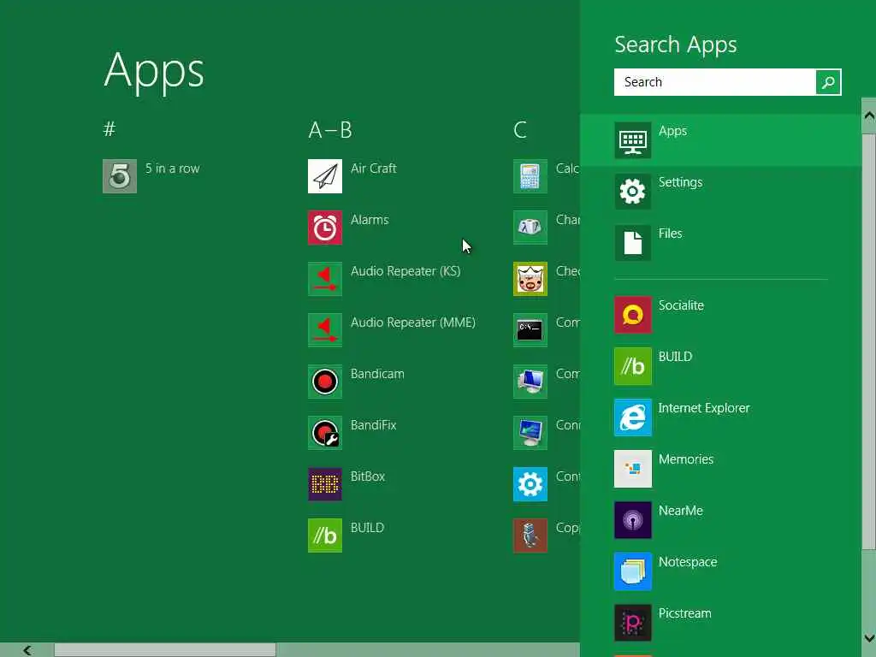Click the '5 in a row' label
The height and width of the screenshot is (657, 876).
click(x=172, y=169)
